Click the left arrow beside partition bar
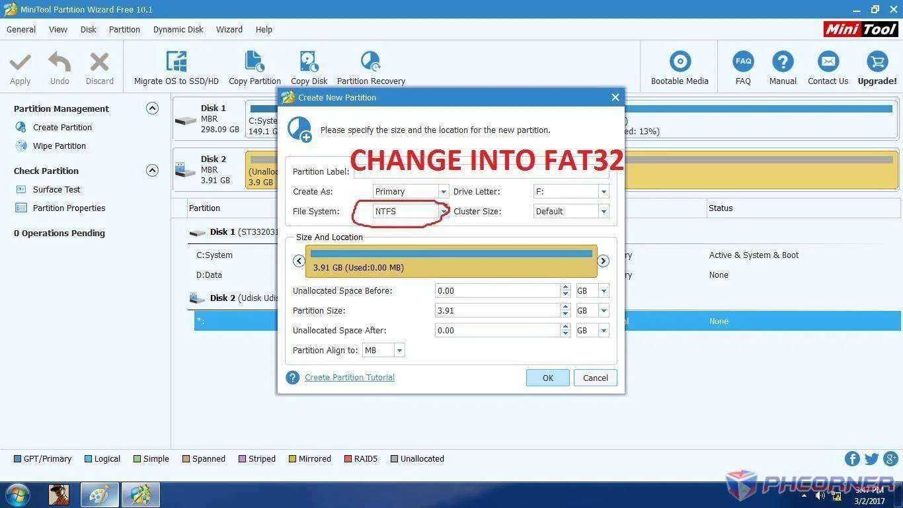Image resolution: width=903 pixels, height=508 pixels. 299,261
